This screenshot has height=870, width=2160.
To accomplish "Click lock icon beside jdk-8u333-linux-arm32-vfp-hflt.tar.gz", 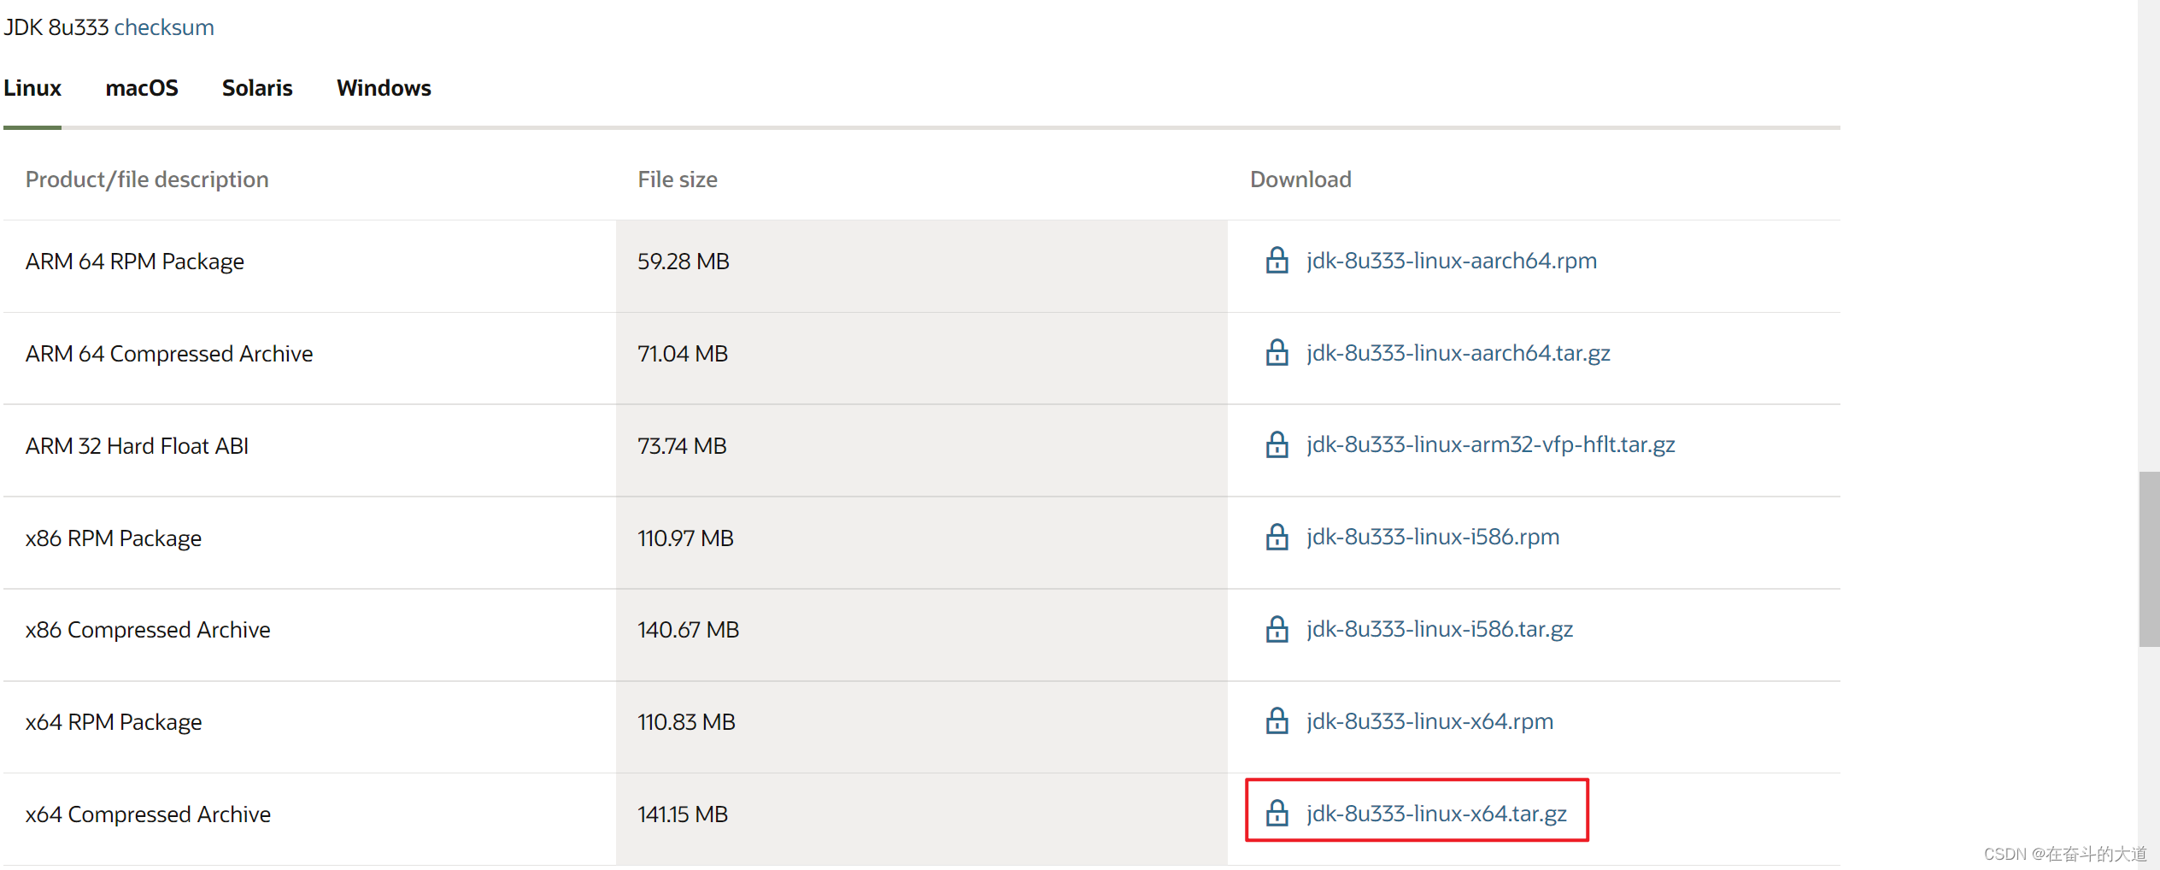I will click(1277, 444).
